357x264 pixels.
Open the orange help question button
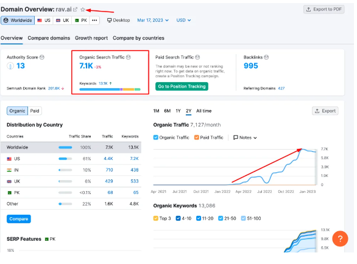point(340,239)
